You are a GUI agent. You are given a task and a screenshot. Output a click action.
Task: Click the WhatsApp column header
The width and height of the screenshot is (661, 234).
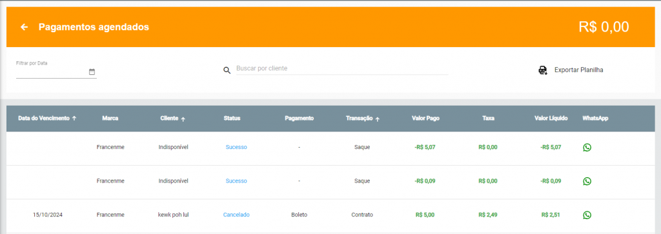point(595,118)
